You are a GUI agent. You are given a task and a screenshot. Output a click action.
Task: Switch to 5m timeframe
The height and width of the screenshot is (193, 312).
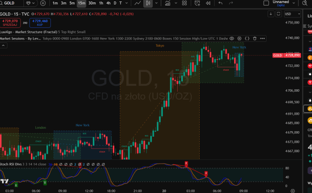tap(72, 3)
